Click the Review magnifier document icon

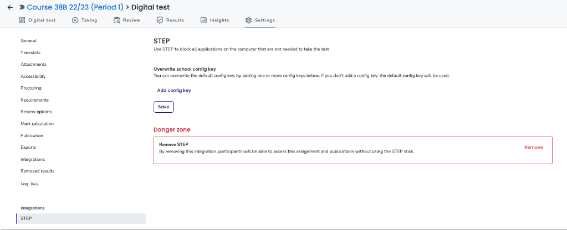pyautogui.click(x=117, y=20)
